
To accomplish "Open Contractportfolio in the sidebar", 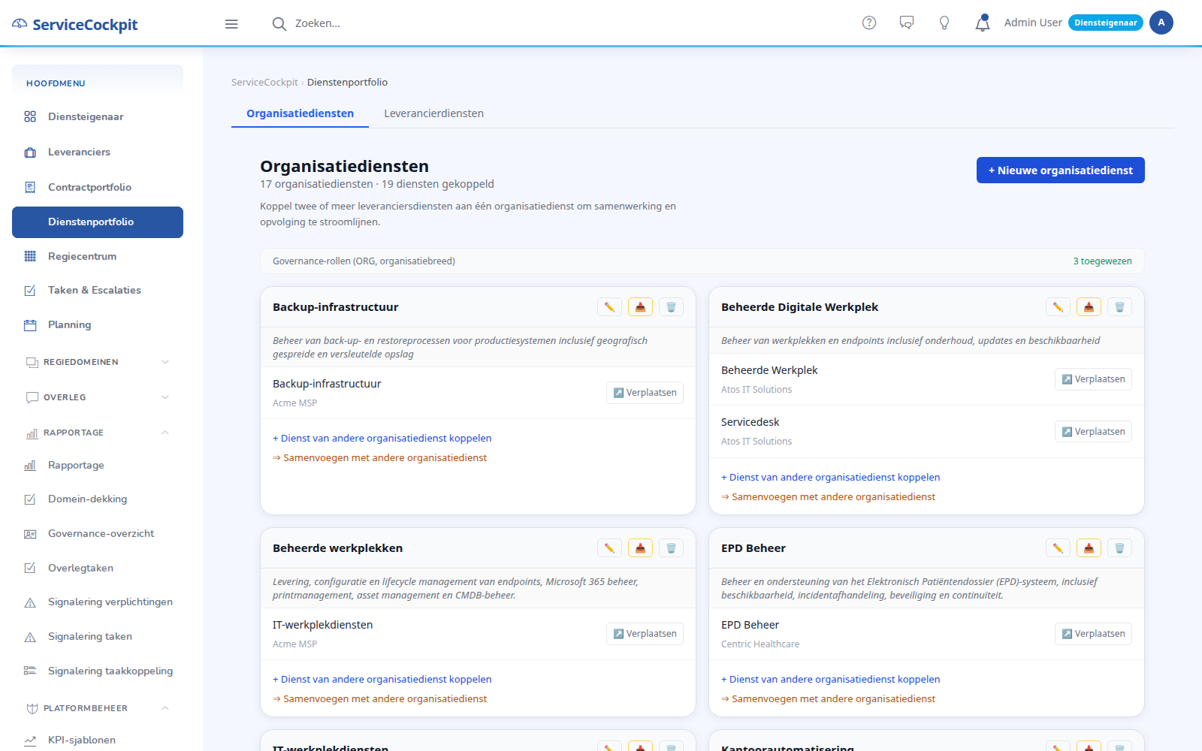I will pos(98,187).
